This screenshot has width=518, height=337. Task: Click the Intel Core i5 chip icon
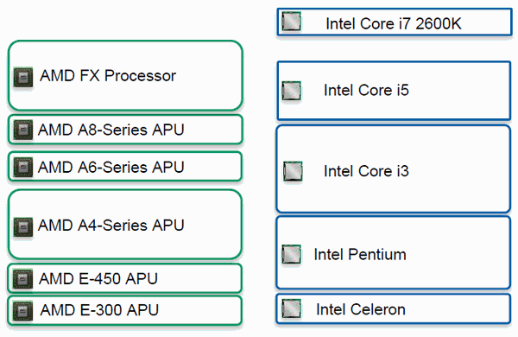[292, 91]
